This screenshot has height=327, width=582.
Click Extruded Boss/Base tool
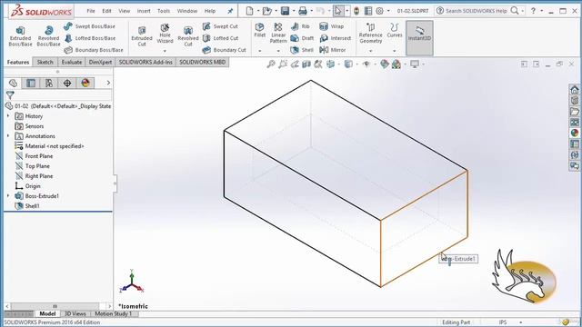pos(20,36)
